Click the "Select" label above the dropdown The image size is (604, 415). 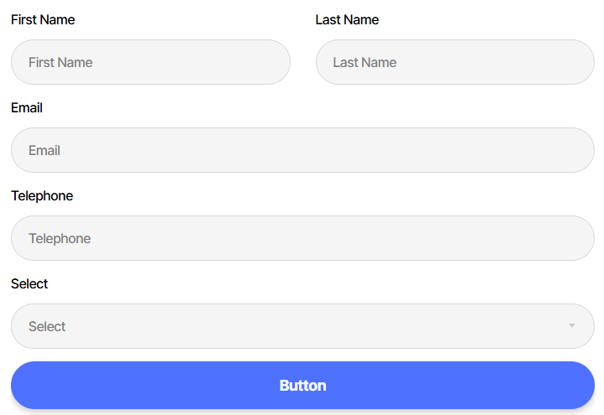[29, 283]
